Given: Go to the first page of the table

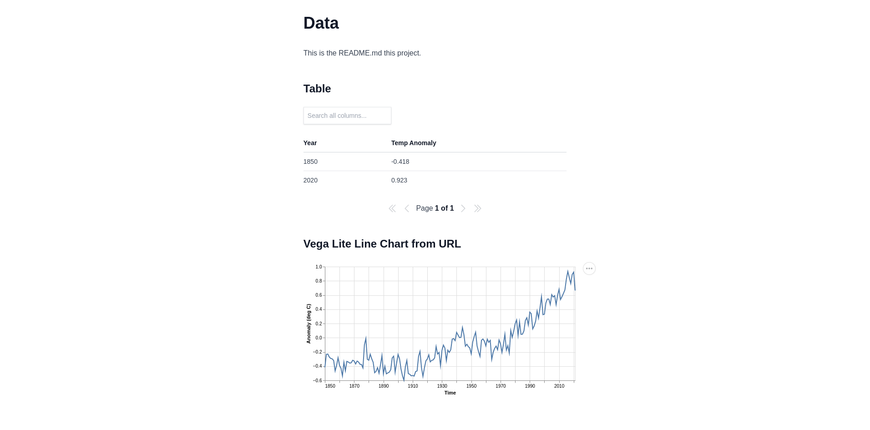Looking at the screenshot, I should (x=392, y=208).
